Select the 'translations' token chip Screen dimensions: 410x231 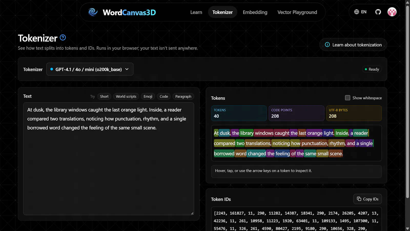258,143
